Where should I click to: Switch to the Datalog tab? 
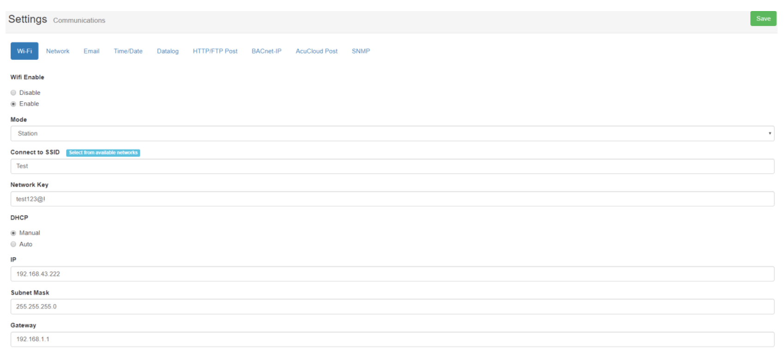(x=168, y=51)
